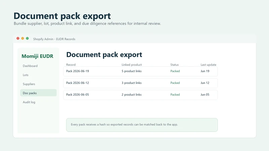The image size is (269, 151).
Task: Open the Dashboard sidebar item
Action: (30, 66)
